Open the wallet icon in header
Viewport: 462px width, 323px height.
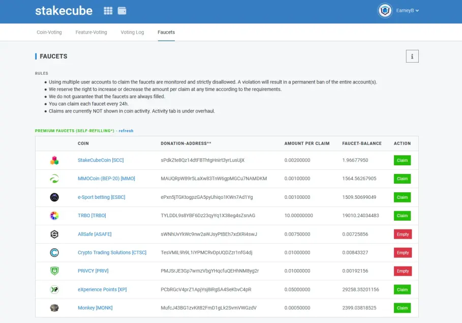(122, 11)
